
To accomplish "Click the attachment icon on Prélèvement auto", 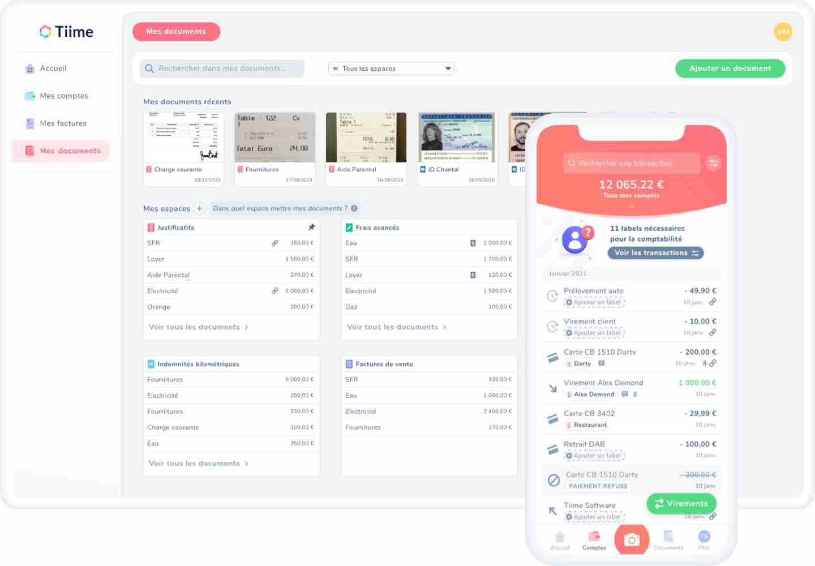I will click(713, 302).
